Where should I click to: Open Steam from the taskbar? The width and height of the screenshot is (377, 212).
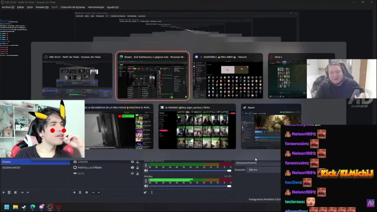[24, 207]
